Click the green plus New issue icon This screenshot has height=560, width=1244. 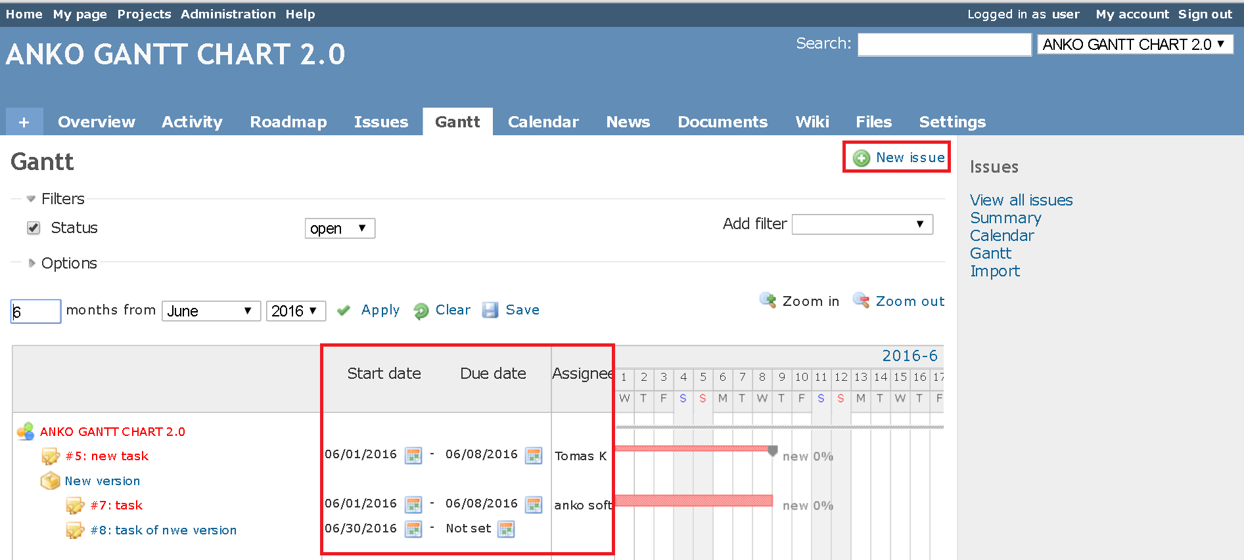coord(861,158)
